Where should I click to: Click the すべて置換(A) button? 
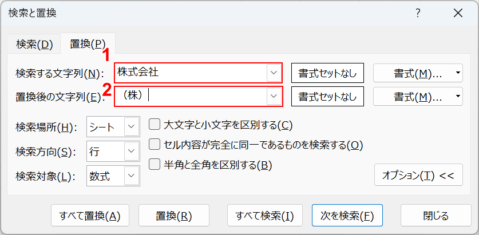click(90, 216)
